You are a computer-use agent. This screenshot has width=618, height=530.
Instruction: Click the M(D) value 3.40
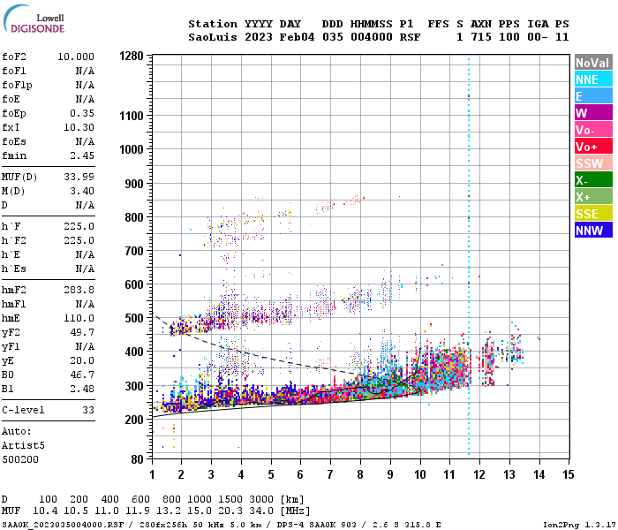(x=82, y=191)
